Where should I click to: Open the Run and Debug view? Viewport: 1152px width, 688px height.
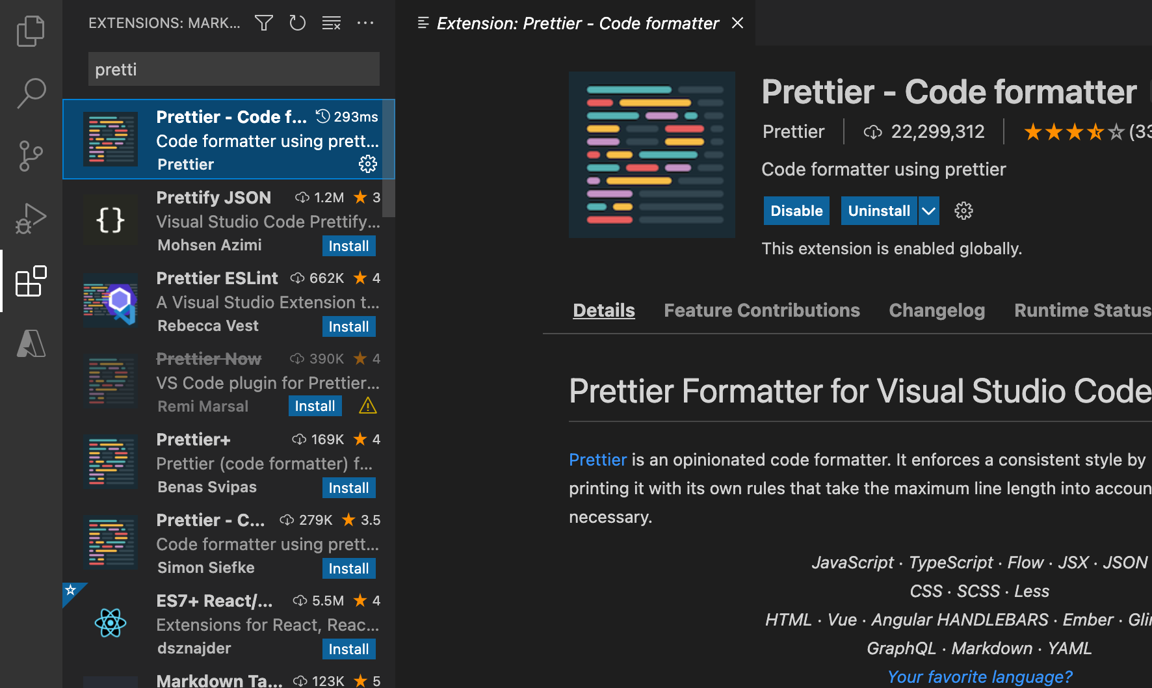coord(31,218)
